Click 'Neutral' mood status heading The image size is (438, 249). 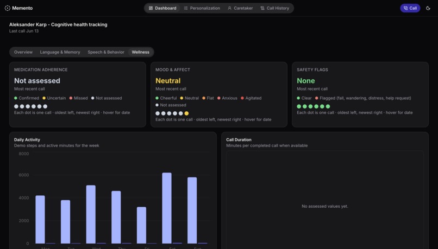[x=168, y=81]
